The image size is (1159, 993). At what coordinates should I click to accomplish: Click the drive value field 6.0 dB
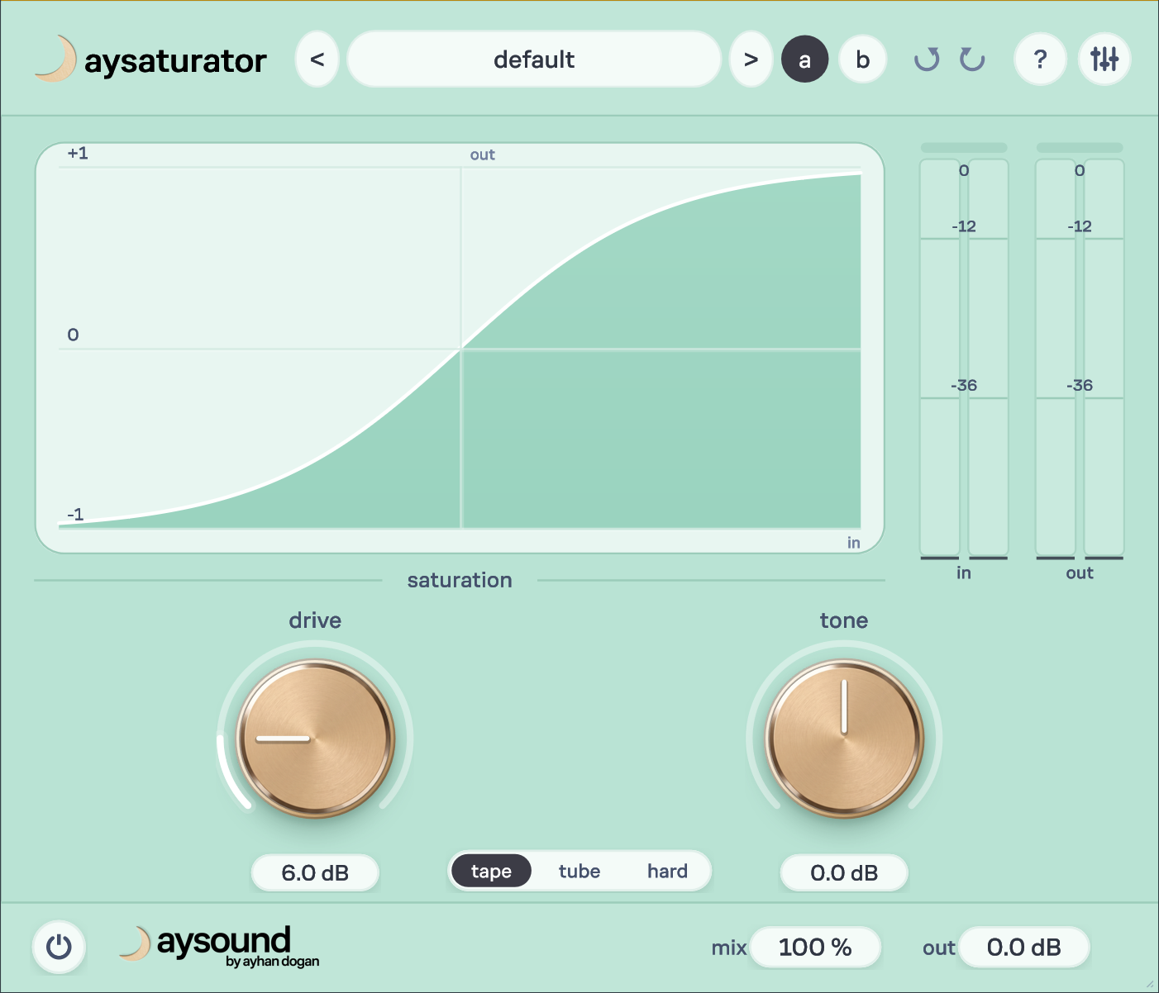click(x=315, y=873)
